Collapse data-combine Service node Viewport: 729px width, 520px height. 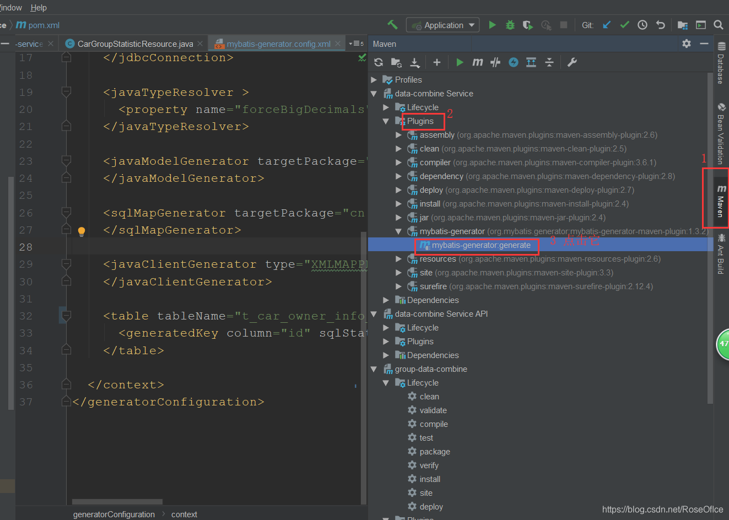(x=374, y=94)
